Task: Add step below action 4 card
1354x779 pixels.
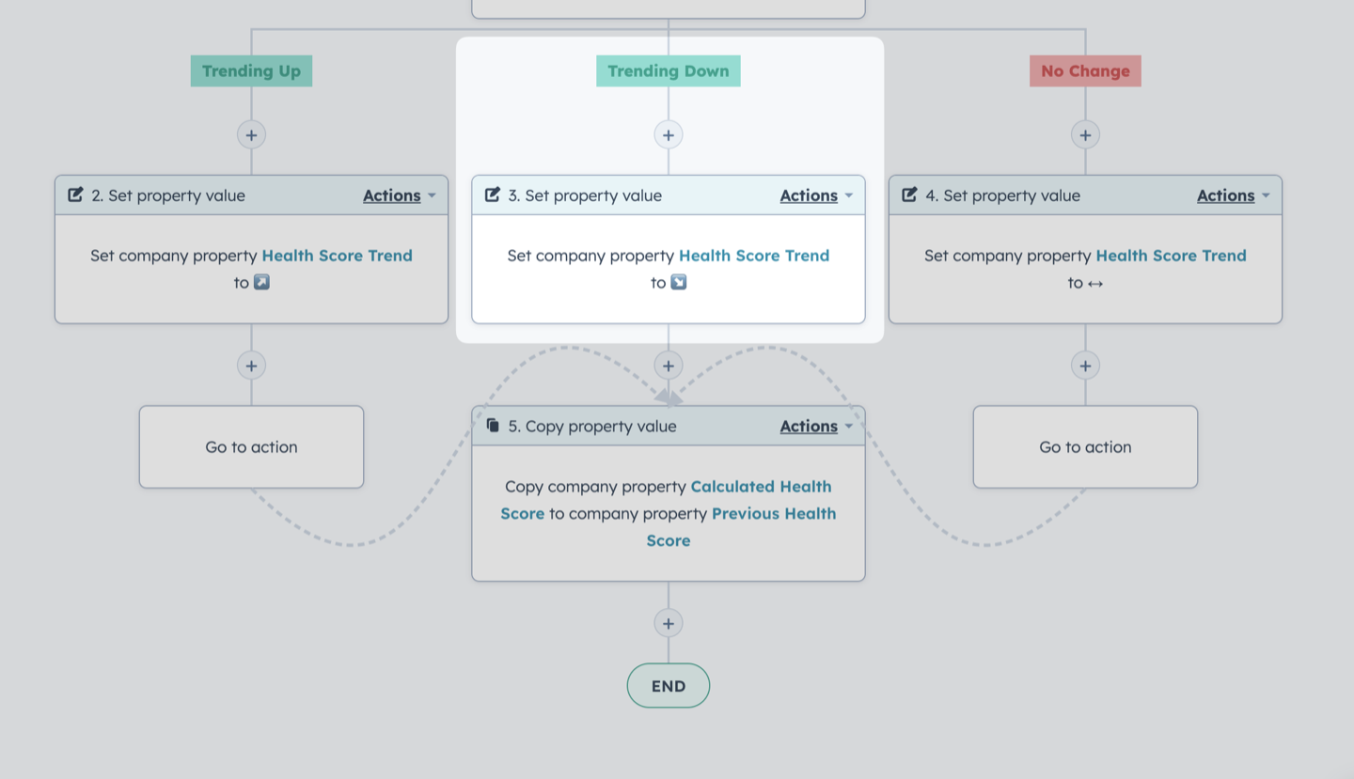Action: (1085, 366)
